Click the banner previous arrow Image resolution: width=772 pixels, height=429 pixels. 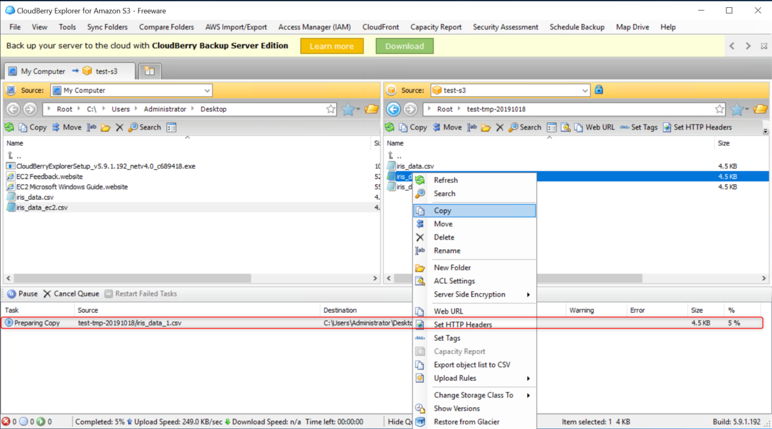[x=732, y=46]
